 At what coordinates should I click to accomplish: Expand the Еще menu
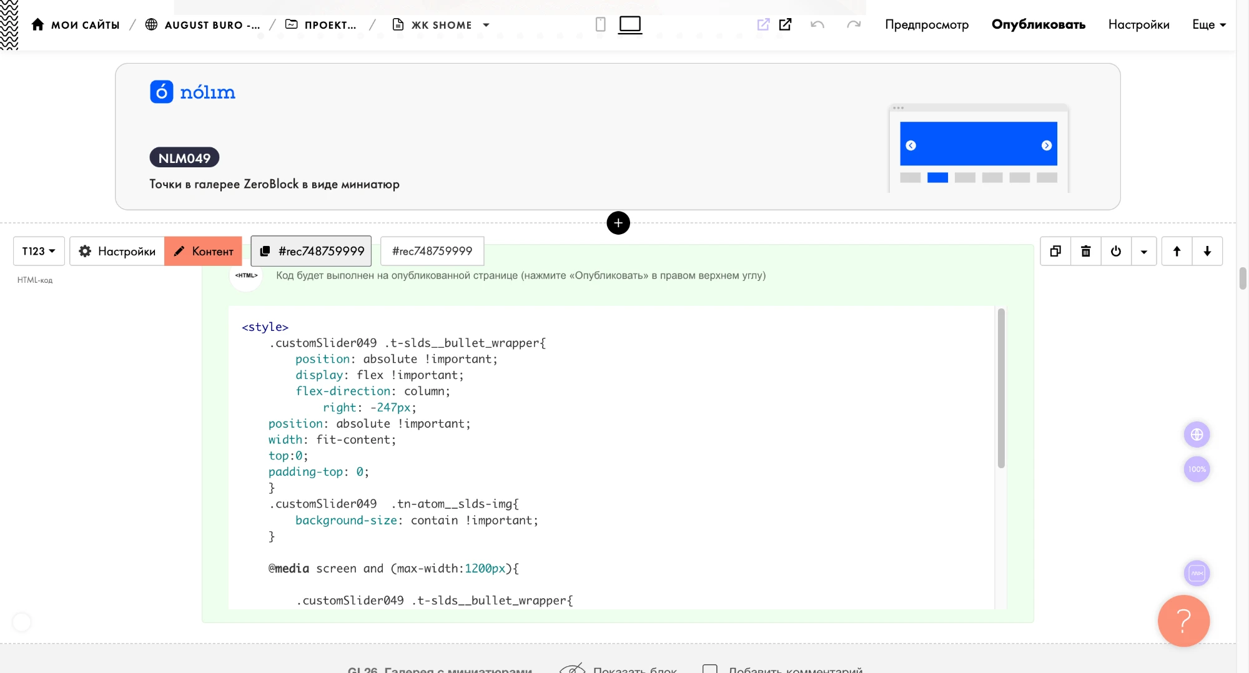point(1209,24)
